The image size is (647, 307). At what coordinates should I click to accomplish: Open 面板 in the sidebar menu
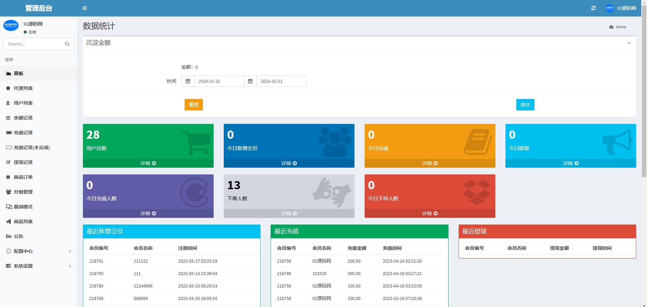(x=39, y=73)
